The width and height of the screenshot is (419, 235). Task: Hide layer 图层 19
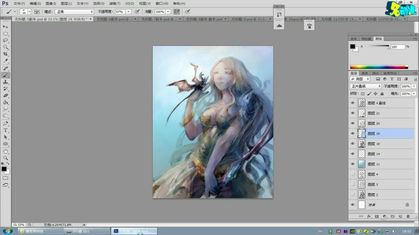(353, 134)
